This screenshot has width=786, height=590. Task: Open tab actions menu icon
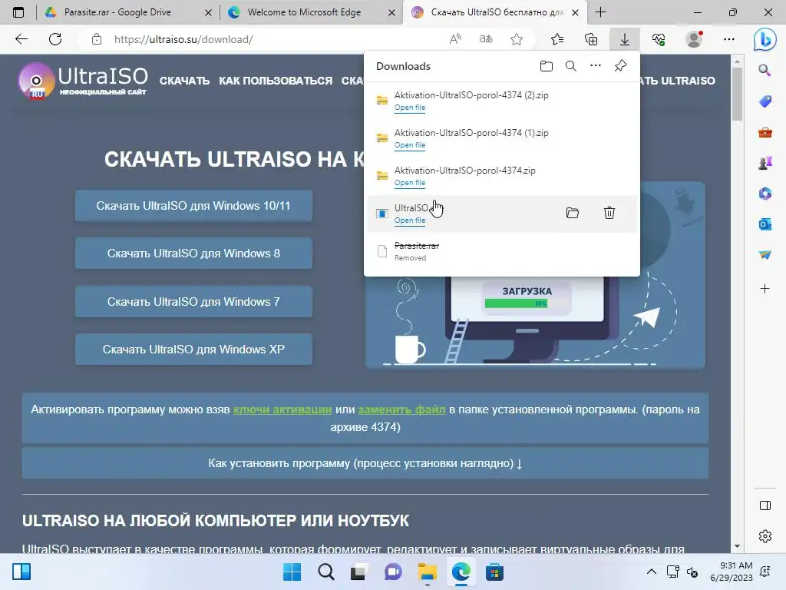(18, 12)
